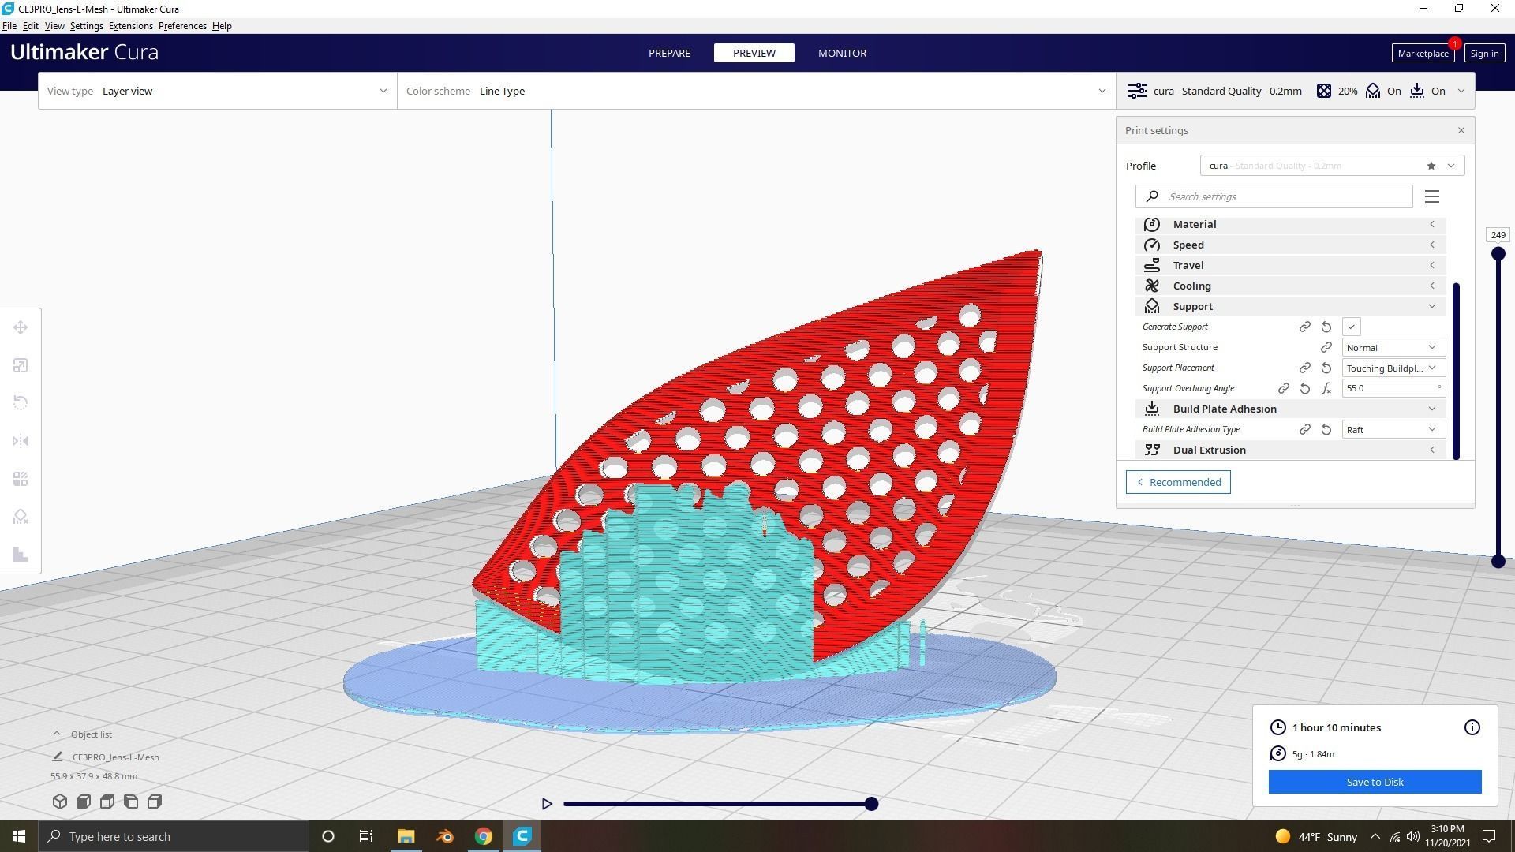Viewport: 1515px width, 852px height.
Task: Switch to the PREPARE tab
Action: click(669, 53)
